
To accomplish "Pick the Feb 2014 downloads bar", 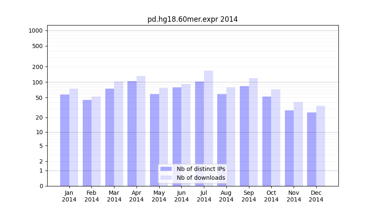I will coord(96,141).
